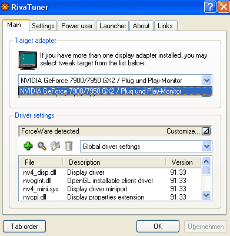Image resolution: width=230 pixels, height=236 pixels.
Task: Click the trash can delete icon
Action: click(69, 146)
